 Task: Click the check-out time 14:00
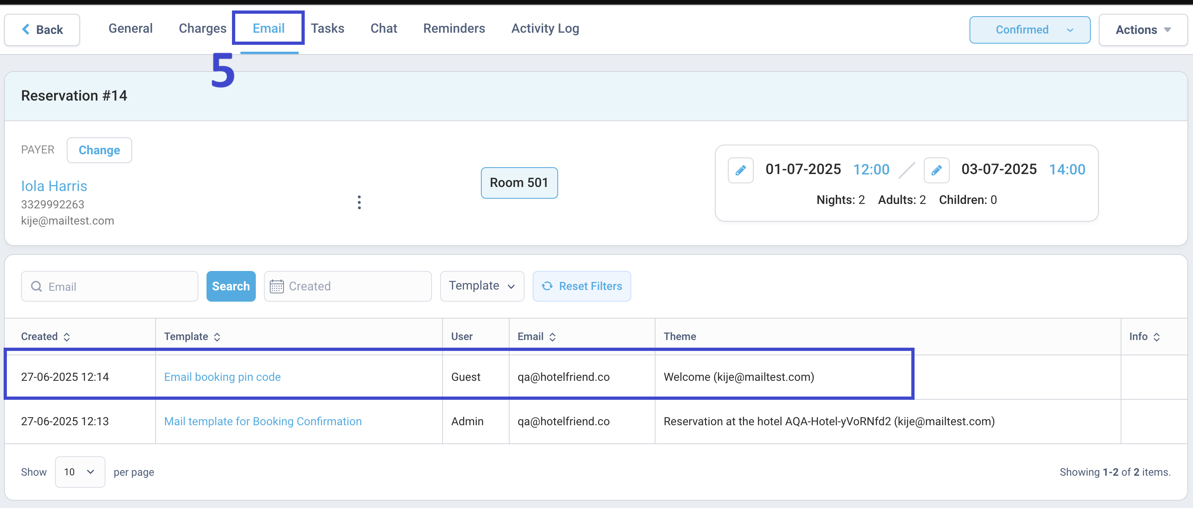pos(1067,169)
